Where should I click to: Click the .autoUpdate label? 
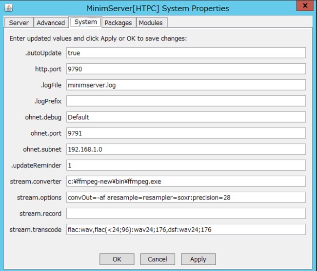pyautogui.click(x=43, y=53)
